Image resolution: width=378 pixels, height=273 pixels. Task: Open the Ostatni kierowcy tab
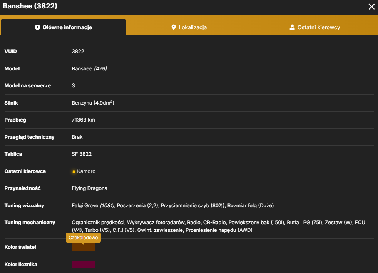point(315,27)
